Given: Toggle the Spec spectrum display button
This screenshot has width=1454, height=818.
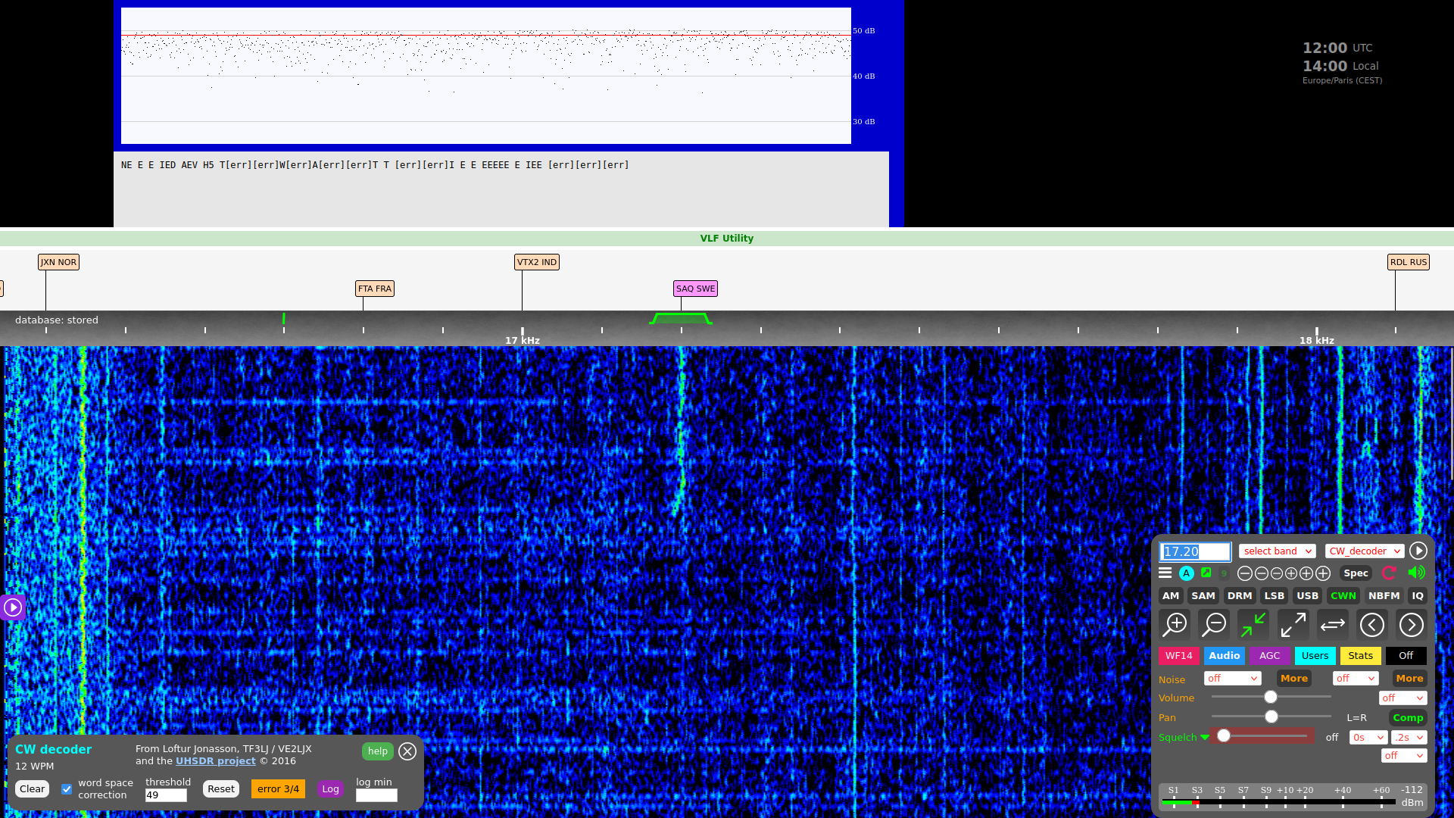Looking at the screenshot, I should click(1356, 573).
